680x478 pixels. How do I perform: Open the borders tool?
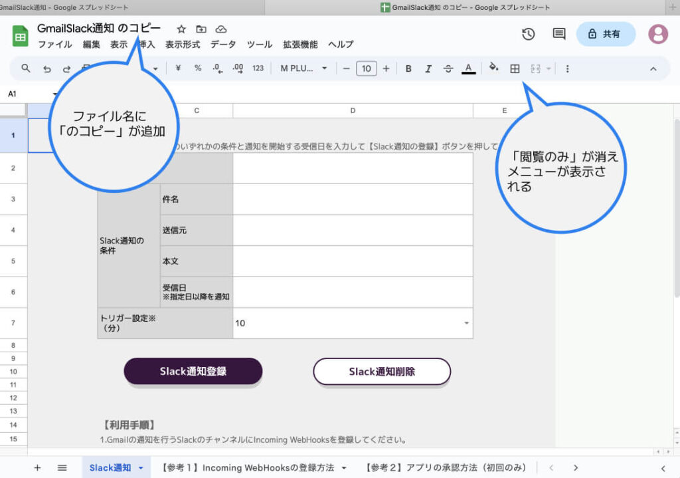tap(515, 68)
